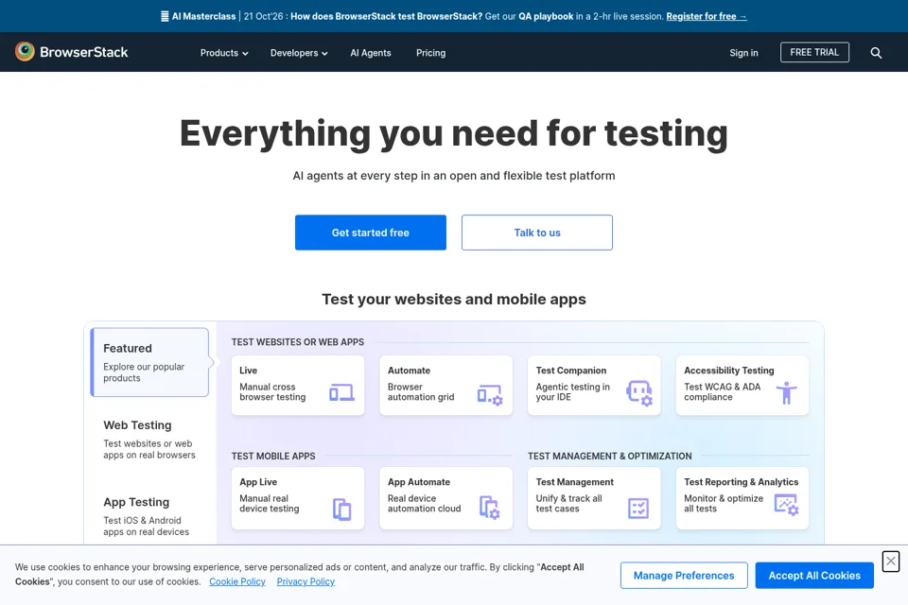
Task: Close the cookie consent banner
Action: 891,561
